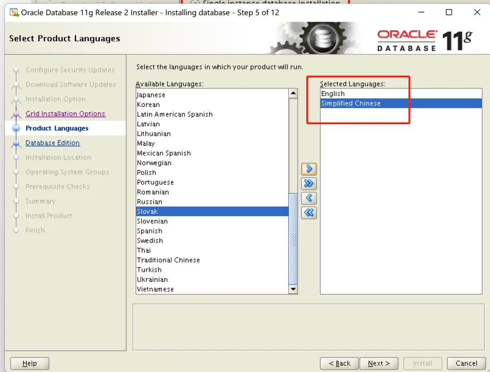Select Slovenian in Available Languages
Viewport: 490px width, 372px height.
point(212,221)
